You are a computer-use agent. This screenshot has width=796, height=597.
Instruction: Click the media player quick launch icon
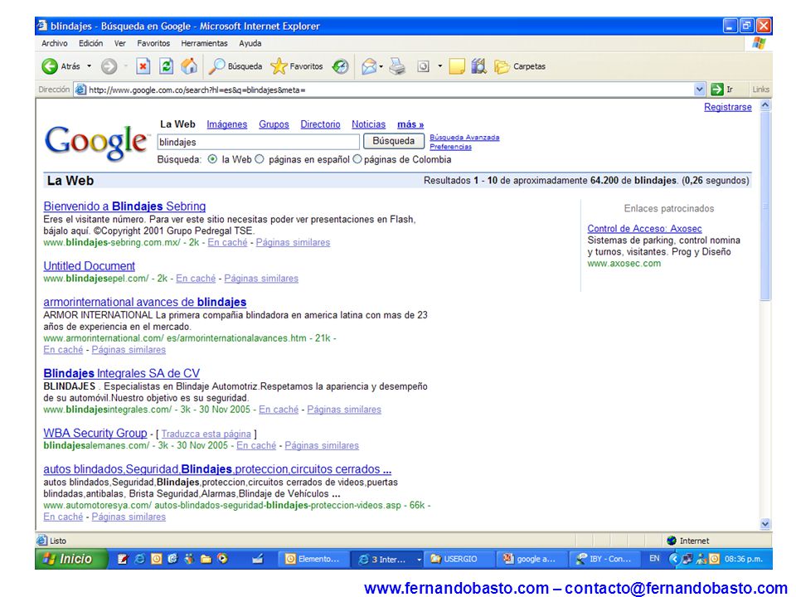point(222,559)
